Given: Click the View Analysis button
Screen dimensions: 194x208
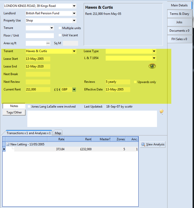Looking at the screenshot, I should click(153, 144).
